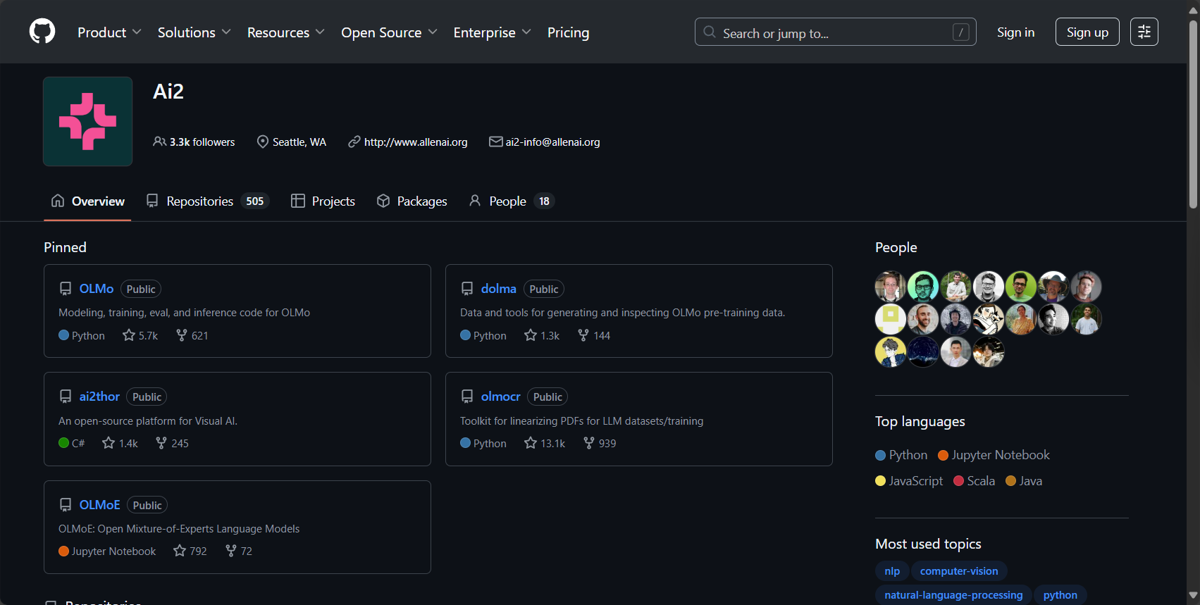Filter by Java in Top languages

[x=1024, y=481]
